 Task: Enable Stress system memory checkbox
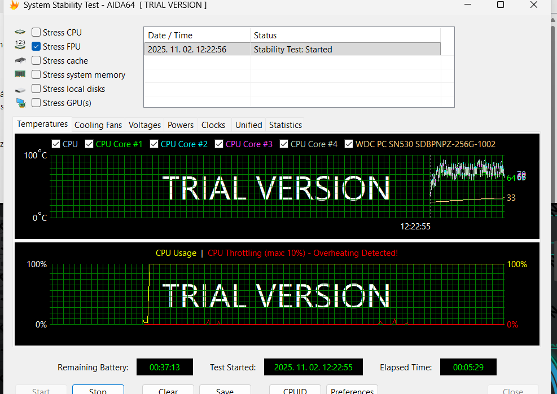coord(36,75)
